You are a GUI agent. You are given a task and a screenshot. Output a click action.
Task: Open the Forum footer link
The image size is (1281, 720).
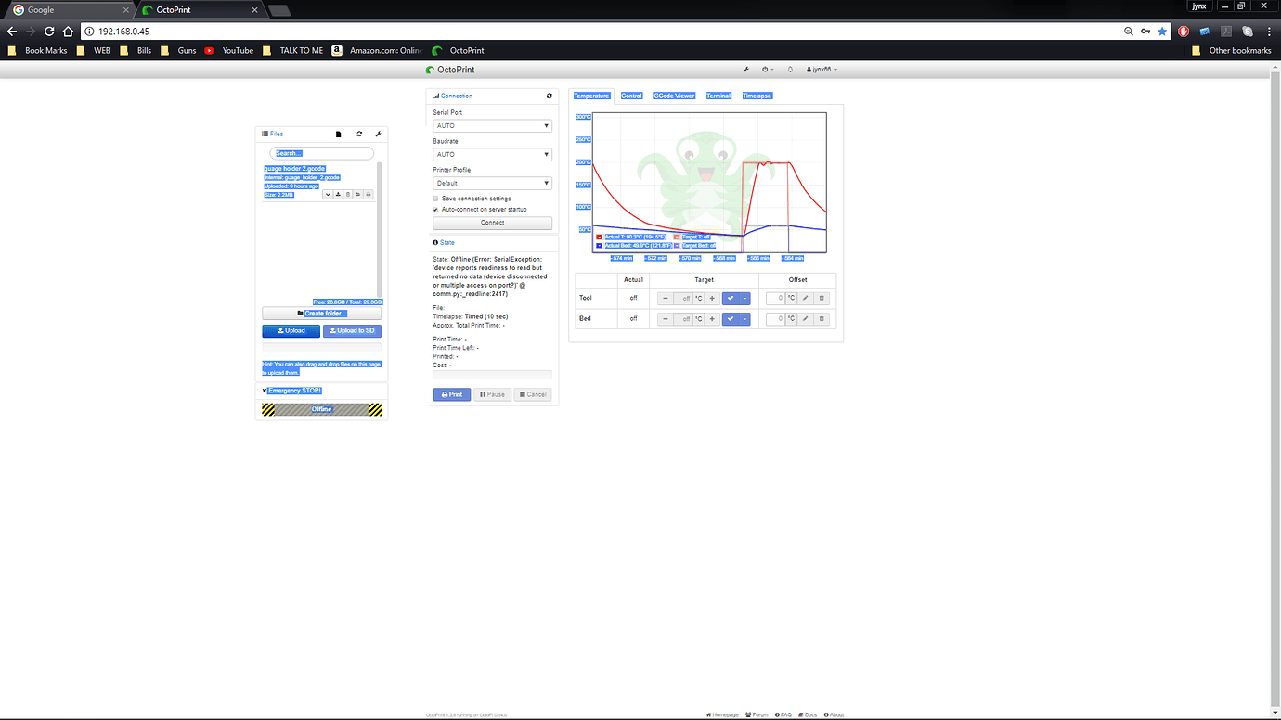click(757, 714)
